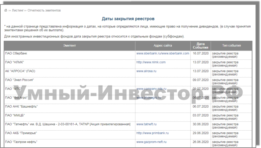Click the date 13.07.2020 in НЛМК row
Image resolution: width=261 pixels, height=148 pixels.
tap(200, 62)
